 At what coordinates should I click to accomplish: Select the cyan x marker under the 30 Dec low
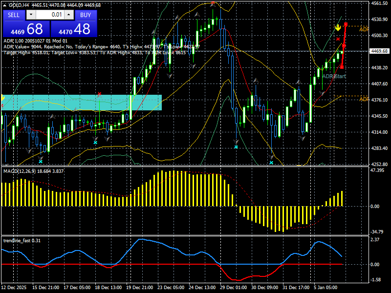tap(271, 163)
